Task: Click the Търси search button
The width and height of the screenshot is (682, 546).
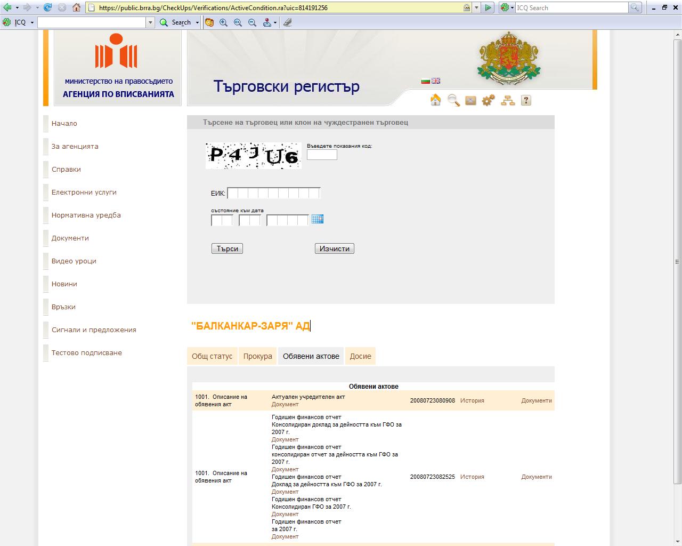Action: tap(228, 248)
